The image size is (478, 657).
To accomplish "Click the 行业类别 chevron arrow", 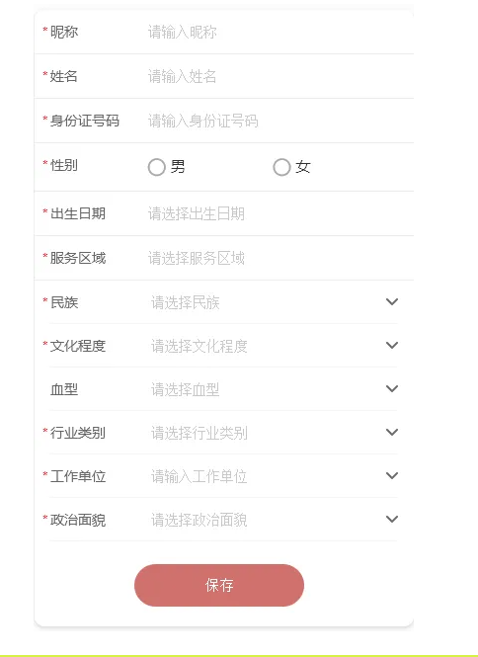I will point(392,432).
